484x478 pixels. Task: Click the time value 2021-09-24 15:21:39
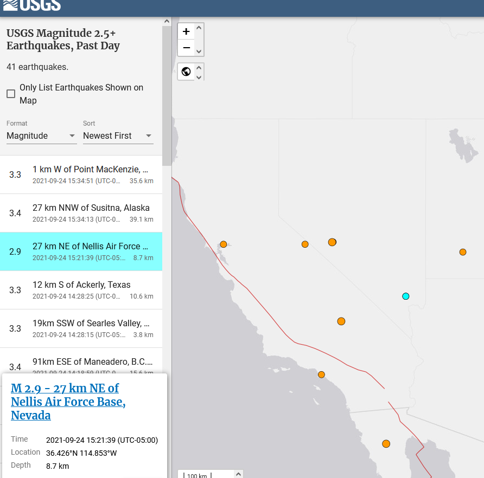click(102, 440)
